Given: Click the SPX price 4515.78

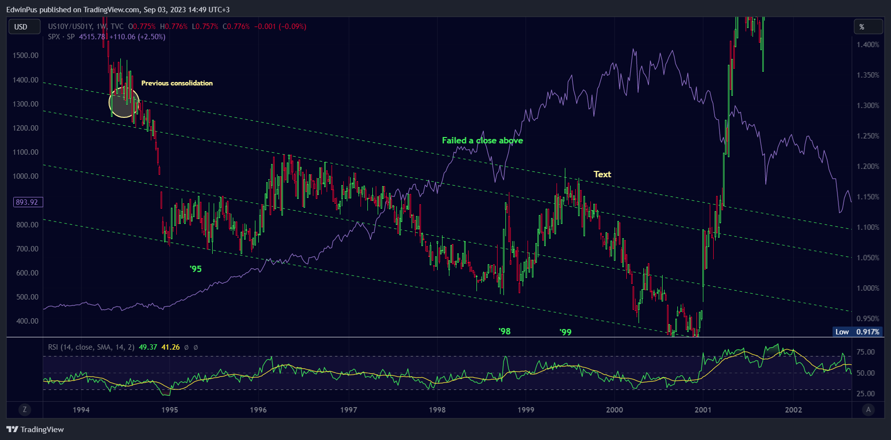Looking at the screenshot, I should [92, 37].
